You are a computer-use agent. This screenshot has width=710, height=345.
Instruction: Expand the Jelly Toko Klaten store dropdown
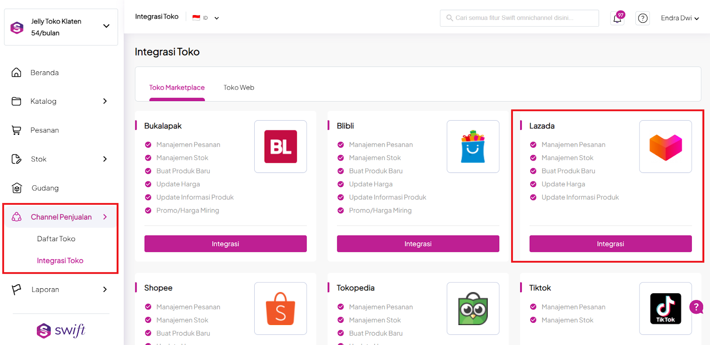pyautogui.click(x=106, y=26)
